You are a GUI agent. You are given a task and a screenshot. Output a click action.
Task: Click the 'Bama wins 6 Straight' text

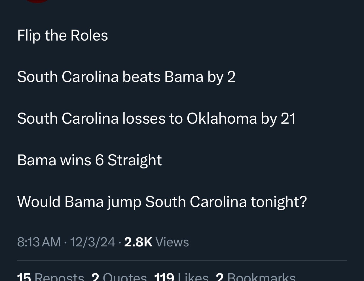89,160
